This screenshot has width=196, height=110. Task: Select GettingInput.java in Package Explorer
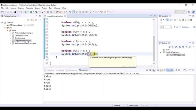(x=21, y=35)
